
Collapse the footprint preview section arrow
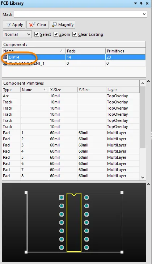(x=148, y=184)
